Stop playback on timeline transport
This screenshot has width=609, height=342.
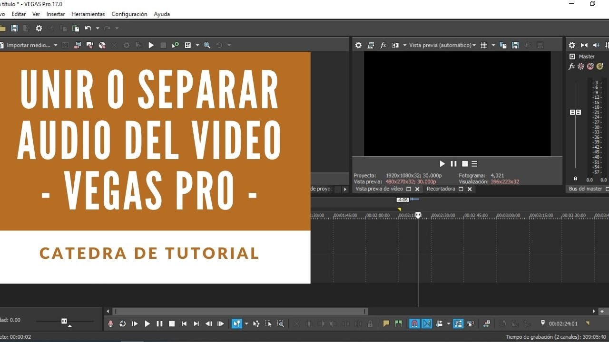click(x=172, y=323)
